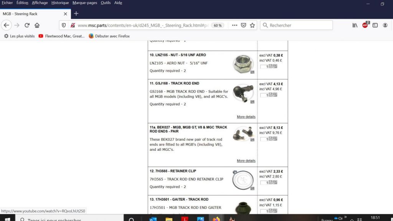Toggle the Firefox sidebar view

point(375,25)
